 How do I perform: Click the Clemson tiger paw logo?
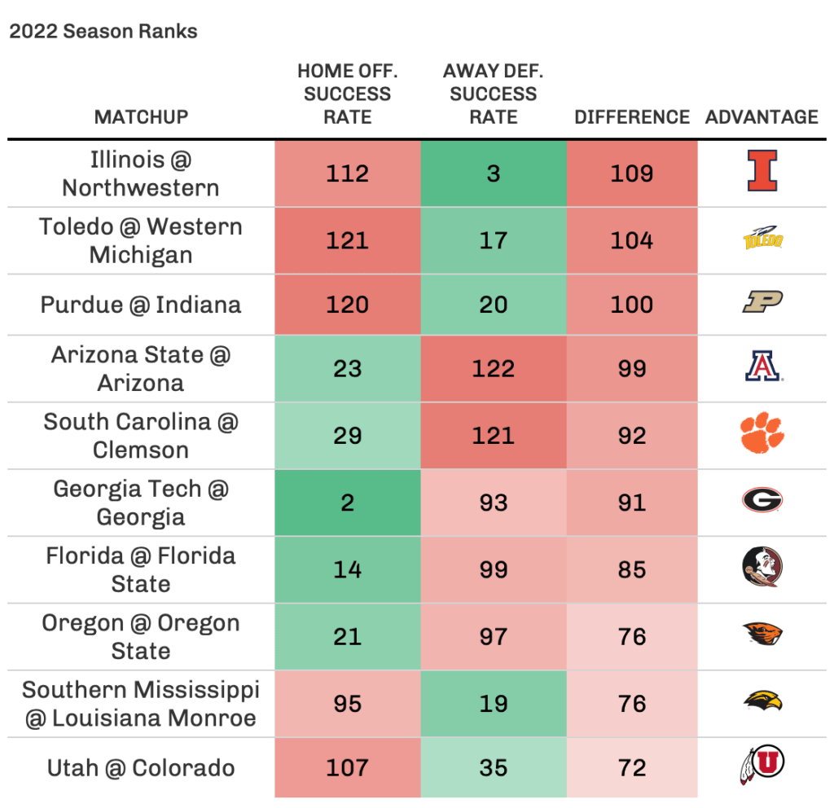[762, 435]
